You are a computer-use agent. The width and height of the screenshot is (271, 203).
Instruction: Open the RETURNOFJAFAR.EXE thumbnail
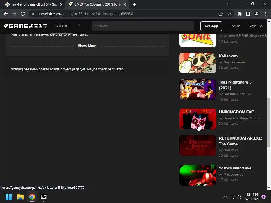tap(198, 145)
